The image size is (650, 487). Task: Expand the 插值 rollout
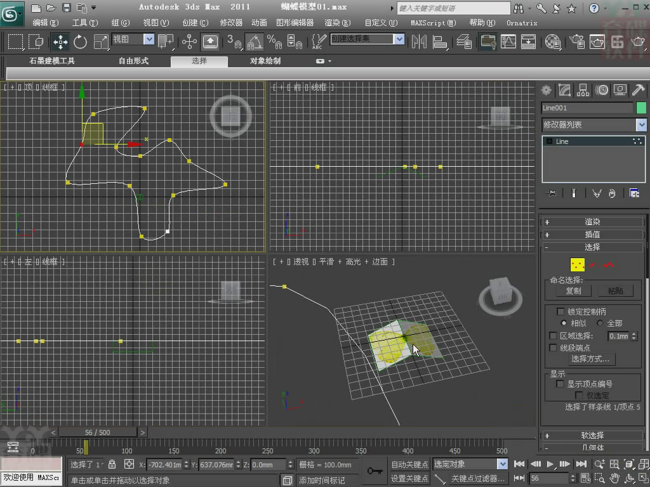point(592,235)
